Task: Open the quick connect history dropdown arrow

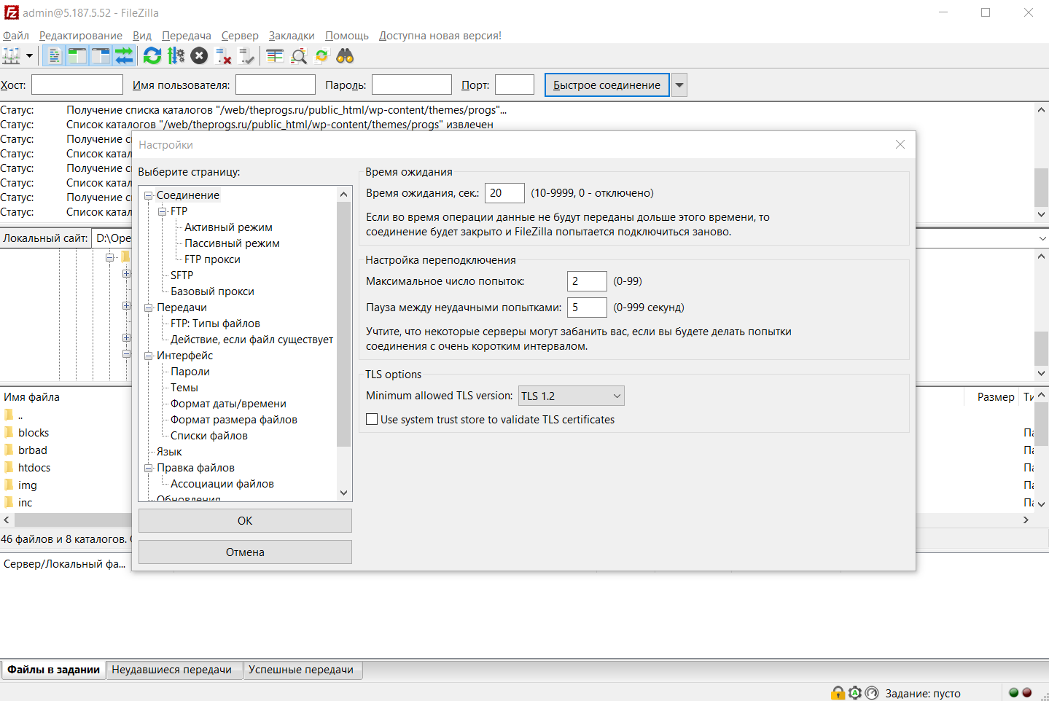Action: pos(679,85)
